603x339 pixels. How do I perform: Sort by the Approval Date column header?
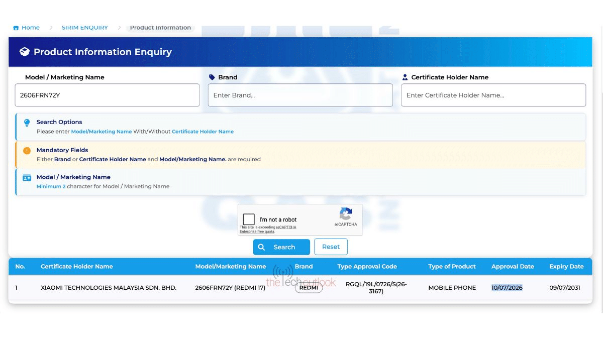click(x=513, y=267)
